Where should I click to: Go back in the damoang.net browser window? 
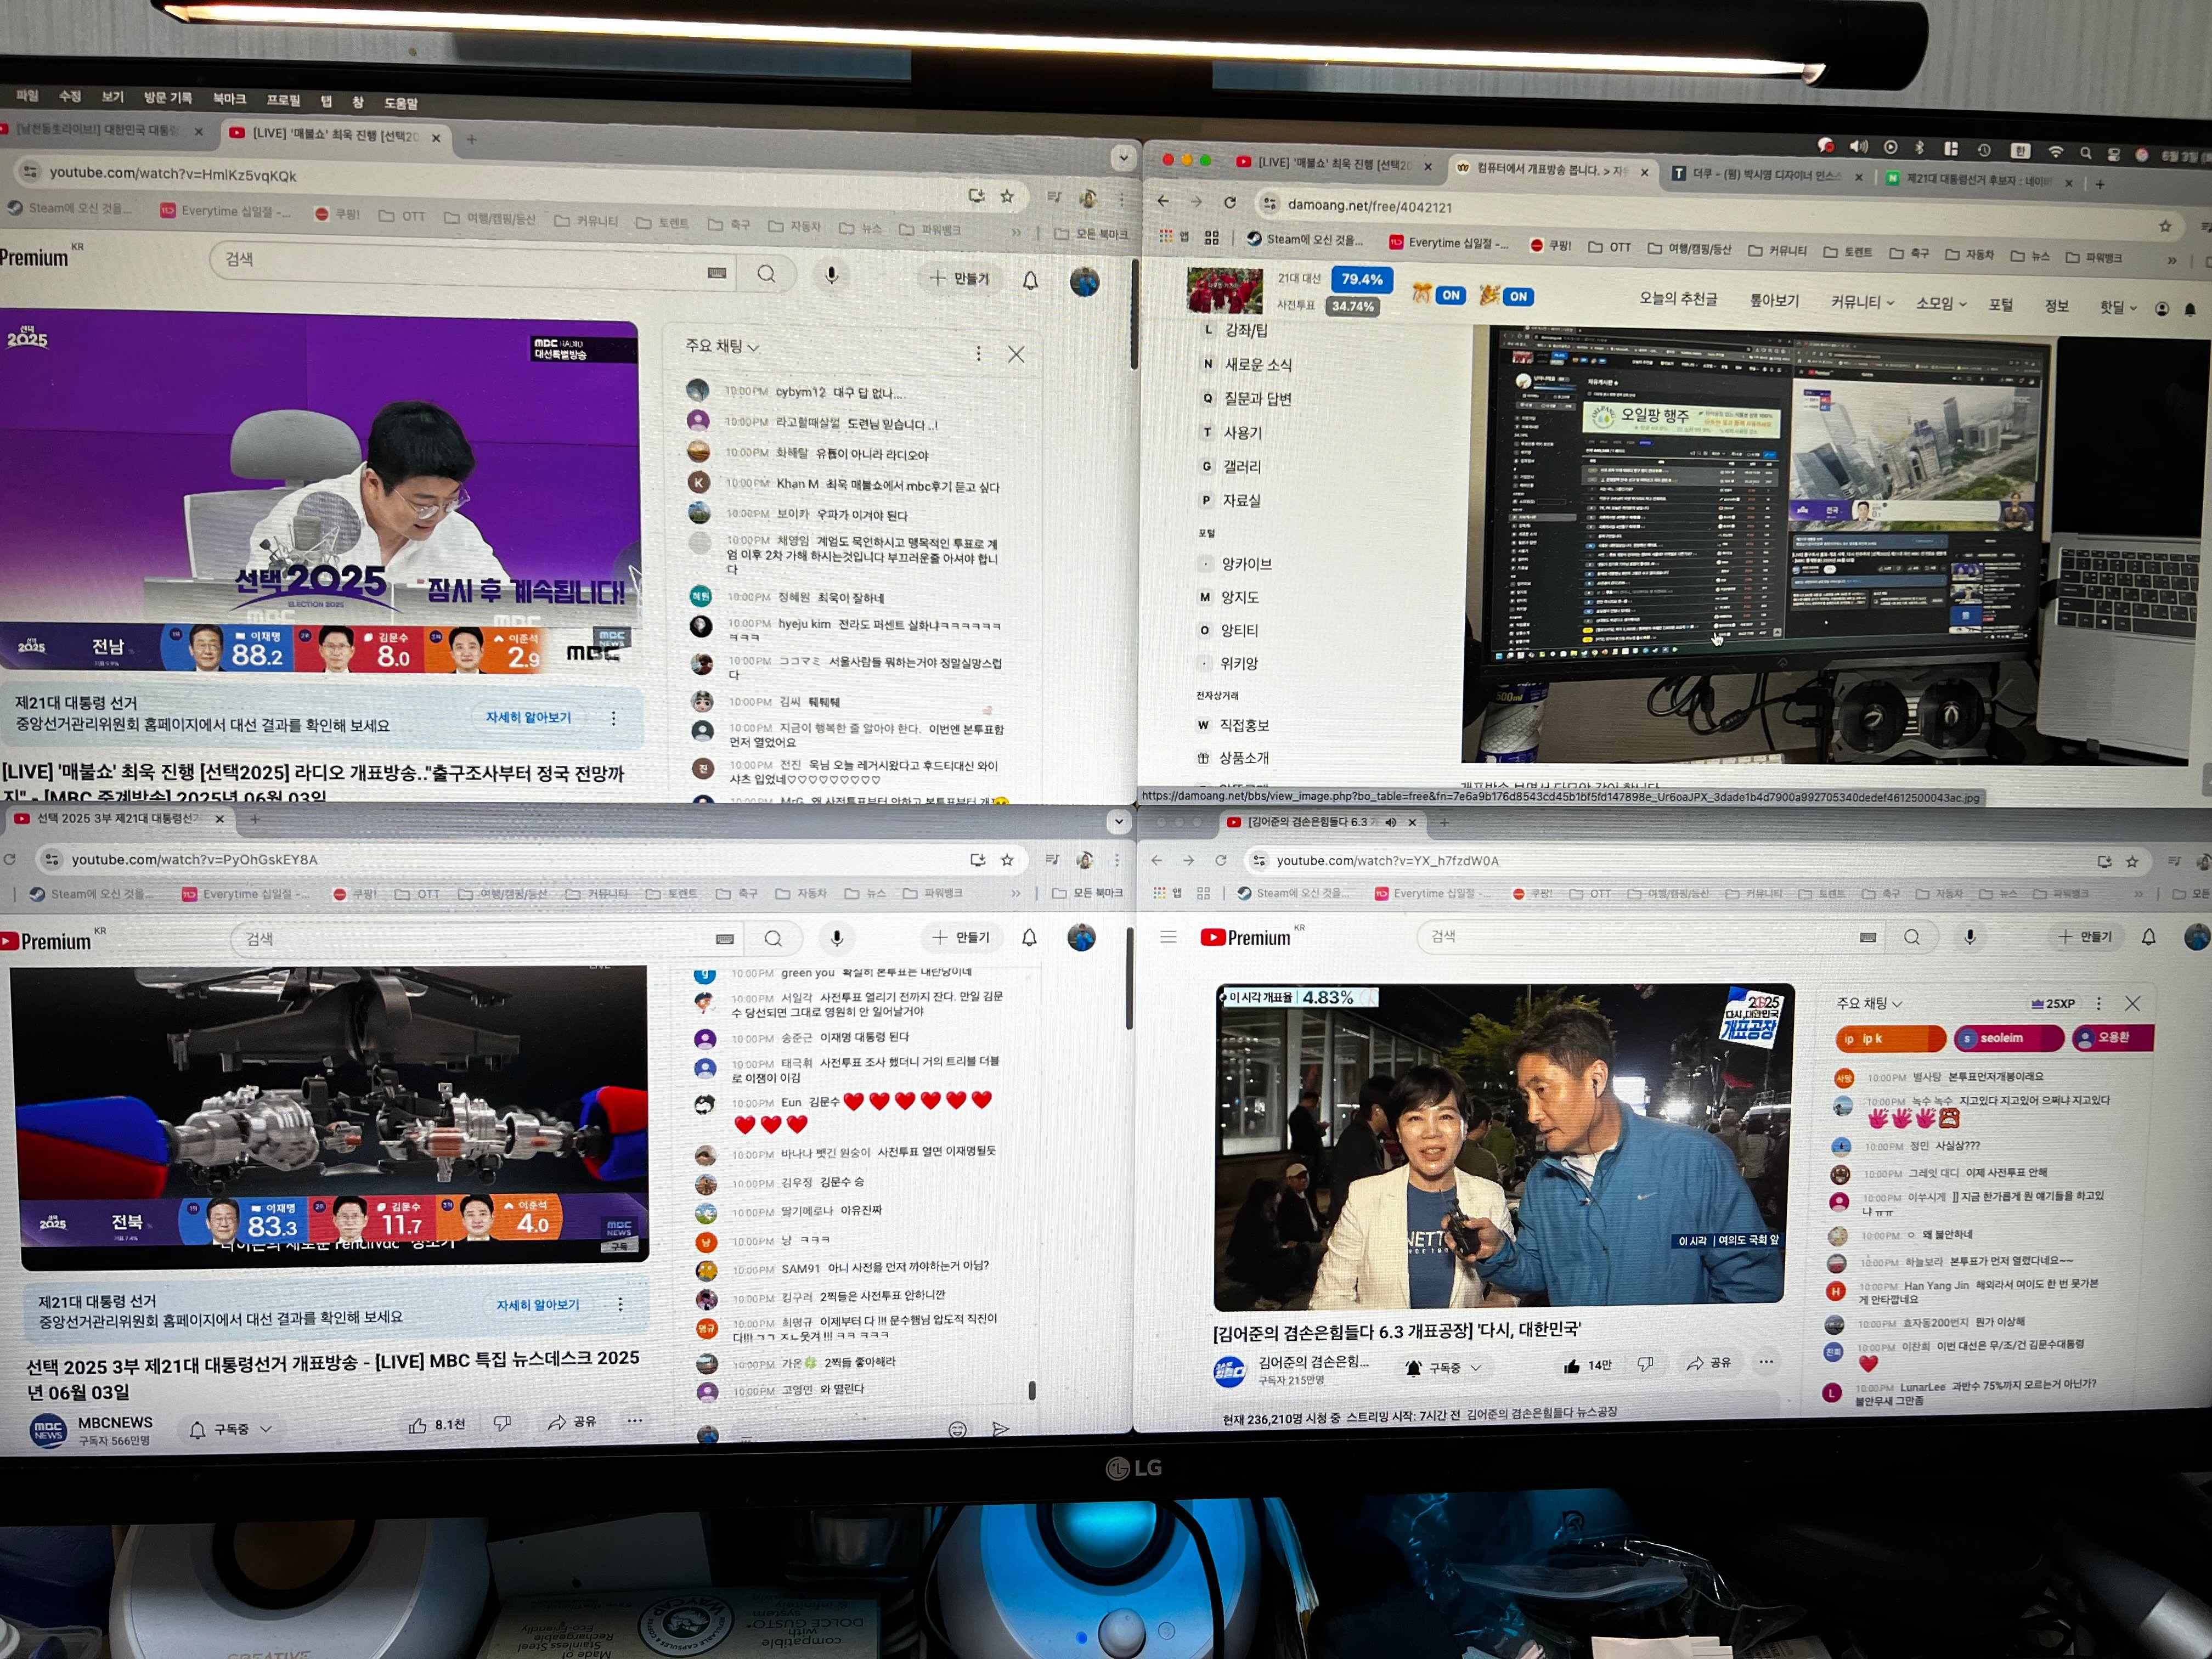click(x=1163, y=201)
